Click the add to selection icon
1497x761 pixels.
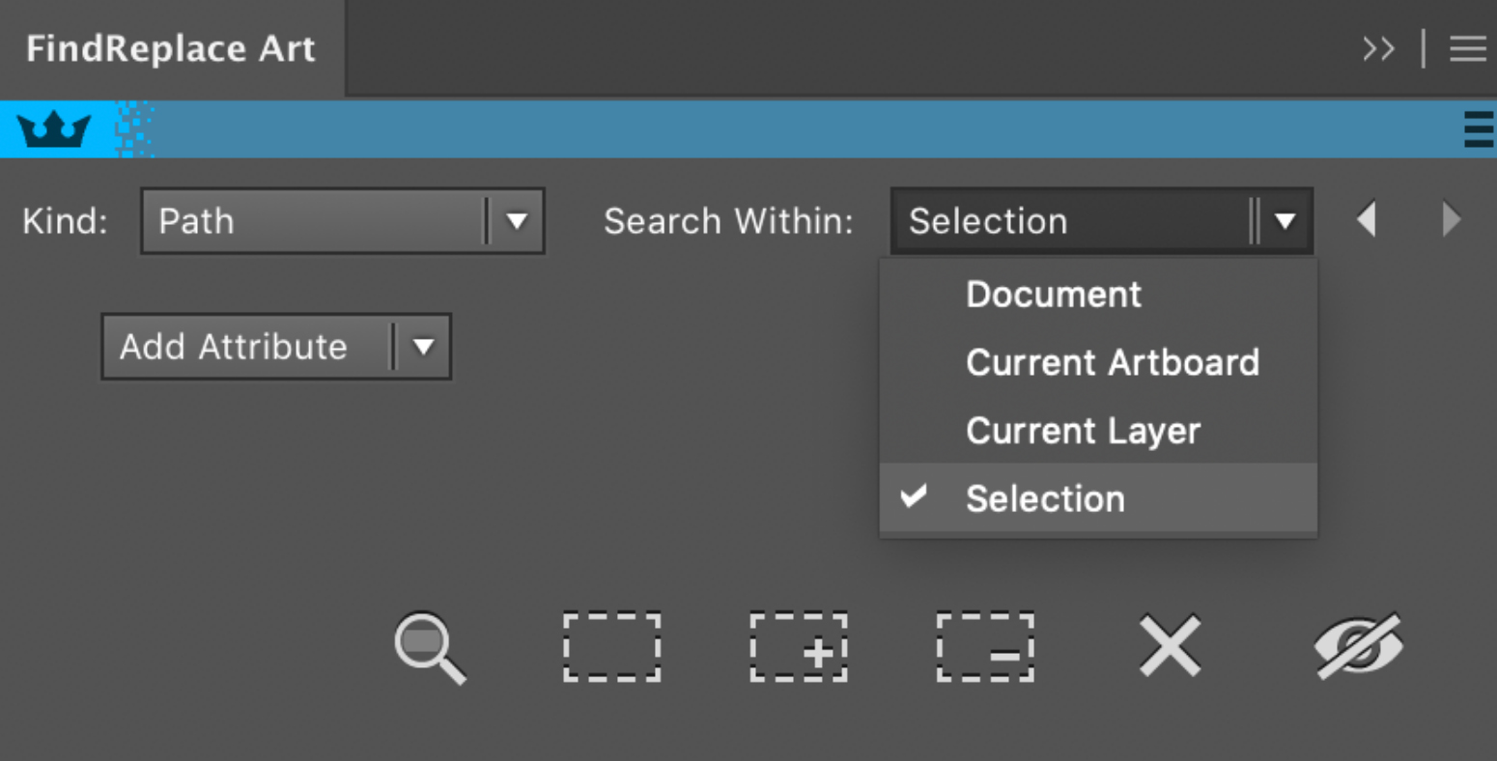799,646
